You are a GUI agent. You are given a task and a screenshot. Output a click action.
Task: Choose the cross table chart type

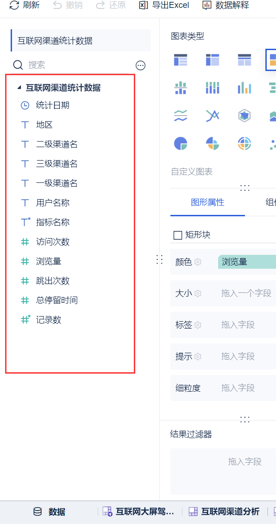tap(213, 60)
